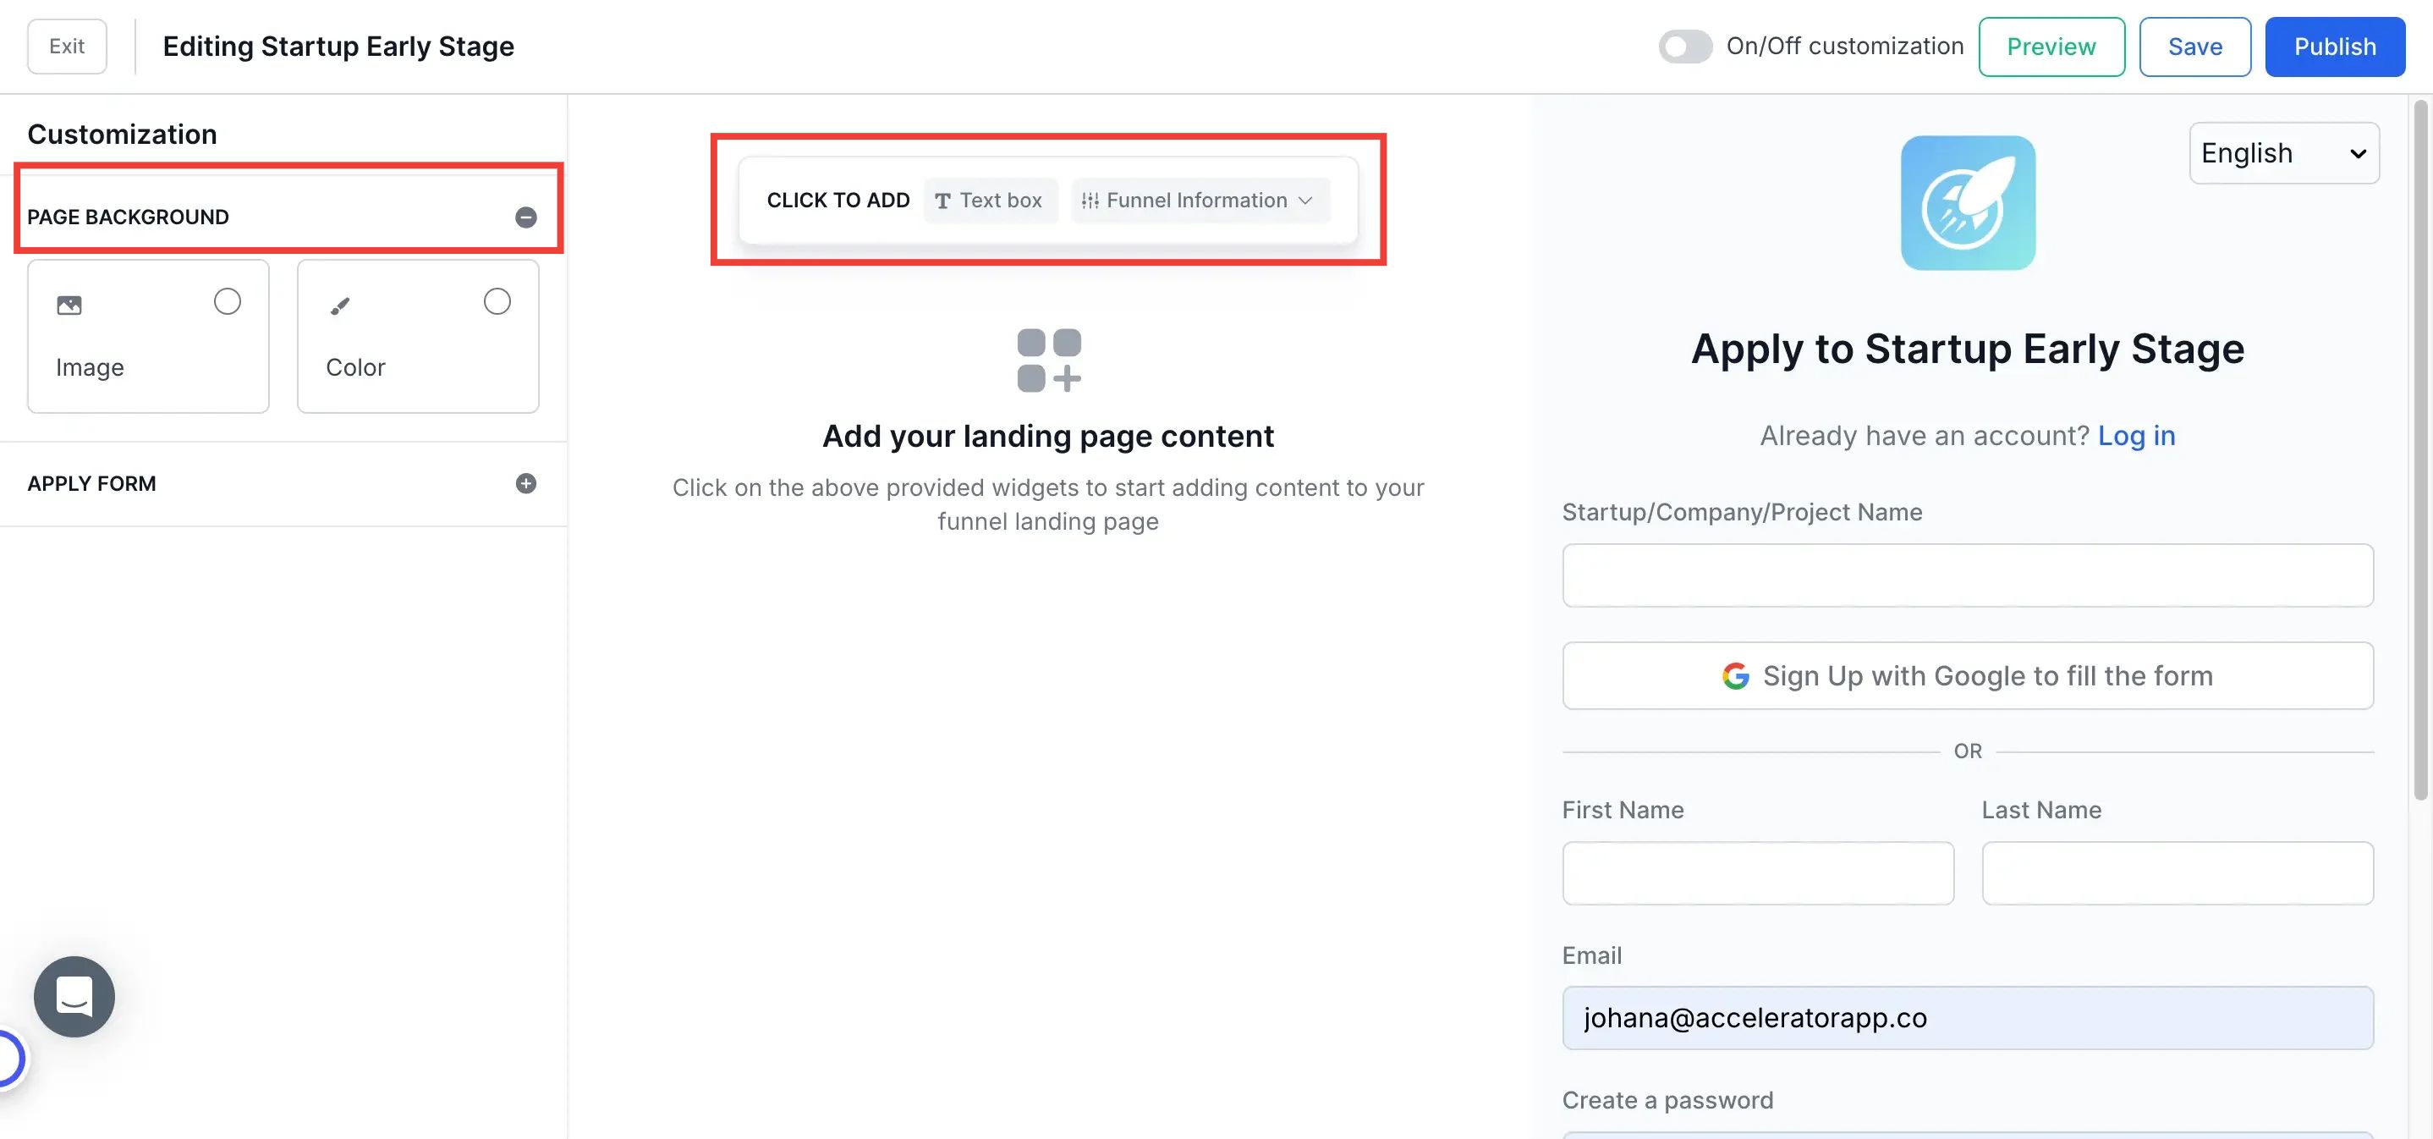Screen dimensions: 2433x1139
Task: Click the Publish button
Action: click(2334, 47)
